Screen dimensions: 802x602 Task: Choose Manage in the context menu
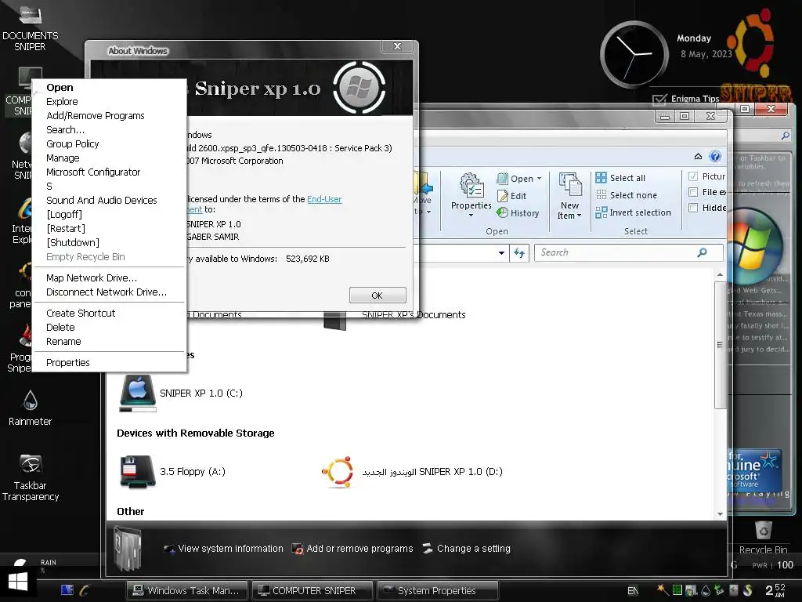pyautogui.click(x=63, y=158)
